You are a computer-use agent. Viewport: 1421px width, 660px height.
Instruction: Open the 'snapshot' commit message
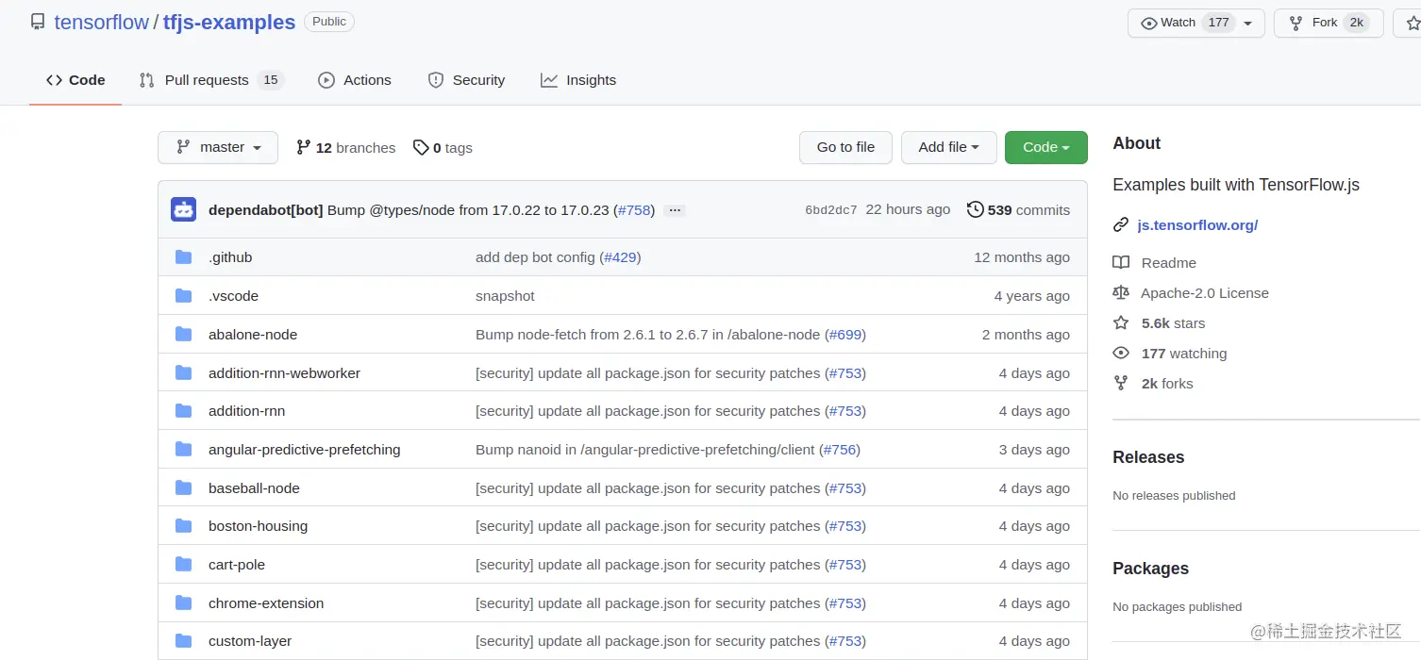point(505,296)
